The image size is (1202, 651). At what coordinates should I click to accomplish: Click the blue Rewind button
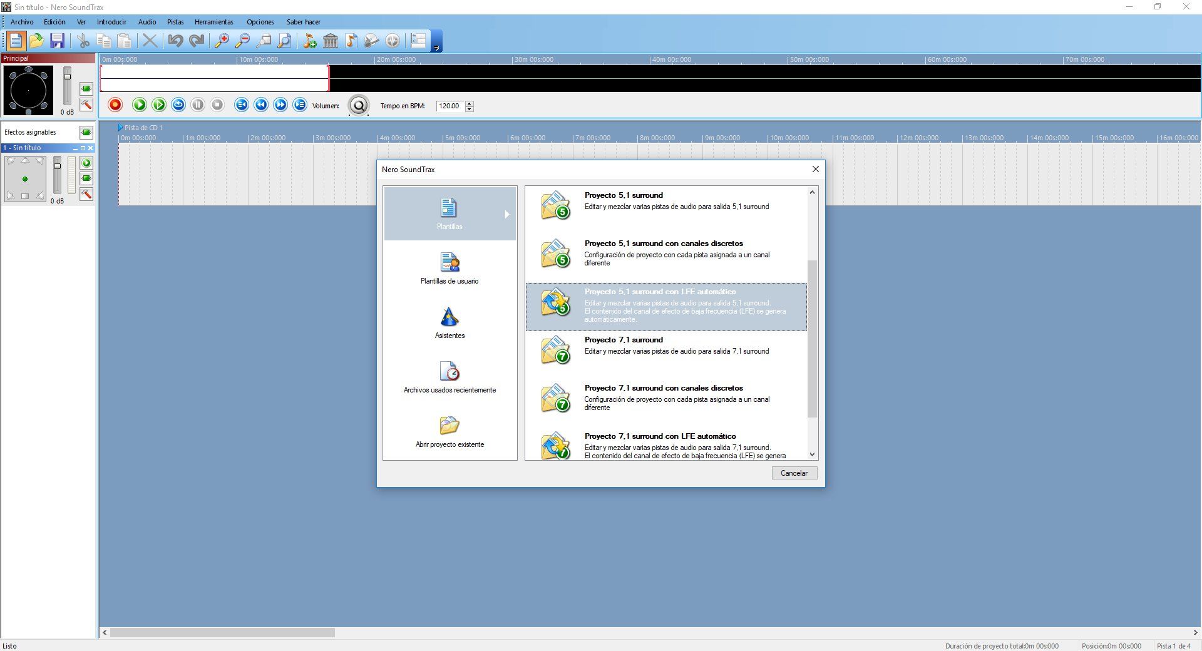pos(261,105)
